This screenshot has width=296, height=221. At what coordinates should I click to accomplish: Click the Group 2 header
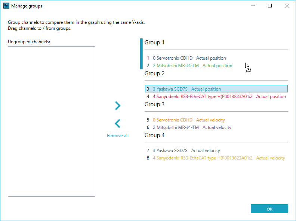155,73
